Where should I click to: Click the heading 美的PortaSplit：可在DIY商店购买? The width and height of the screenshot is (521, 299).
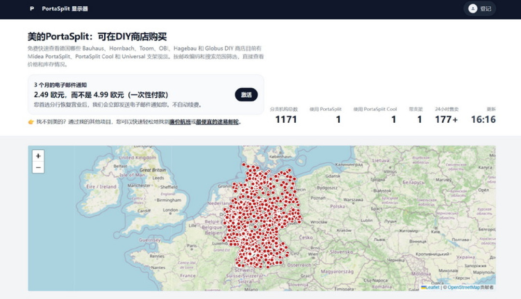click(x=97, y=37)
